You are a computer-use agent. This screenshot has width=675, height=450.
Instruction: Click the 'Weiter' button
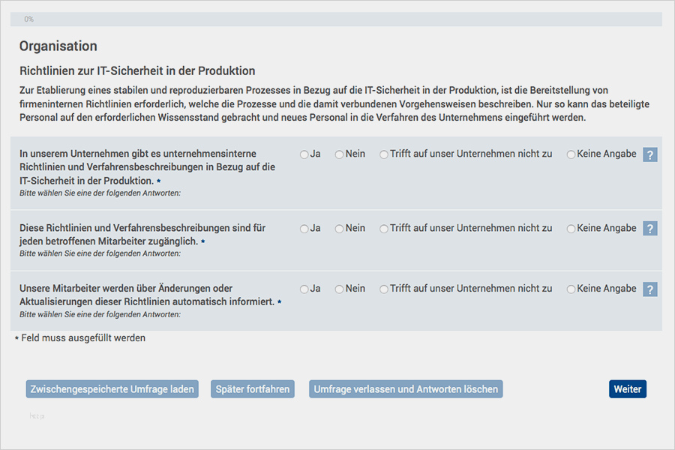click(627, 388)
